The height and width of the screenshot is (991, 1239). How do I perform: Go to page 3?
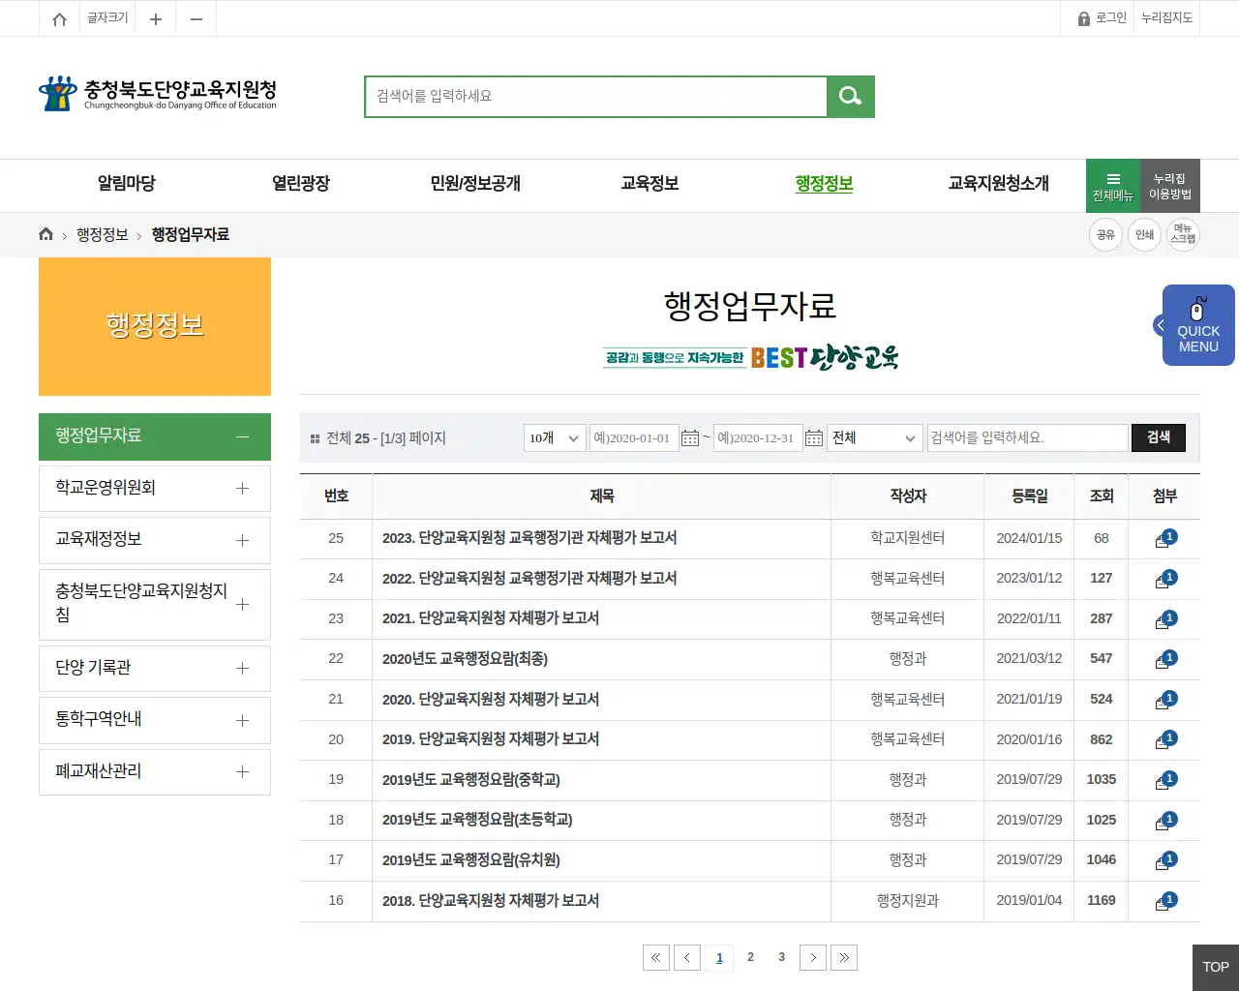click(x=781, y=957)
